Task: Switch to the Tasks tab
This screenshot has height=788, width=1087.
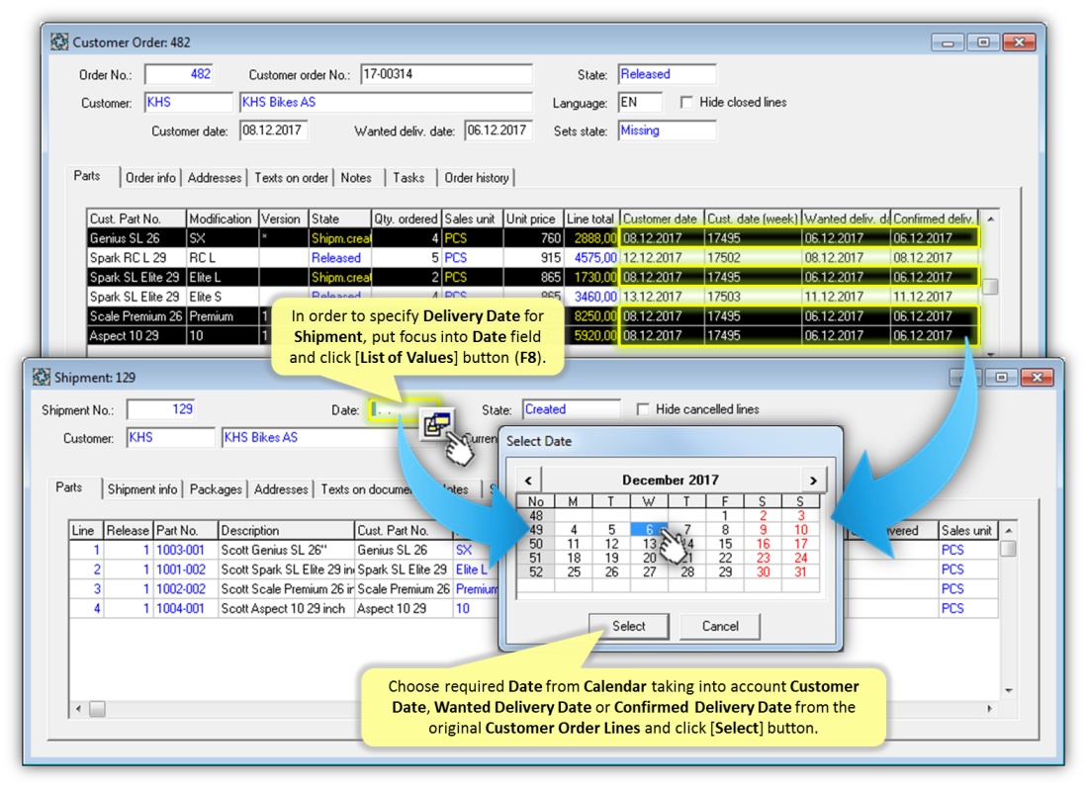Action: click(x=408, y=178)
